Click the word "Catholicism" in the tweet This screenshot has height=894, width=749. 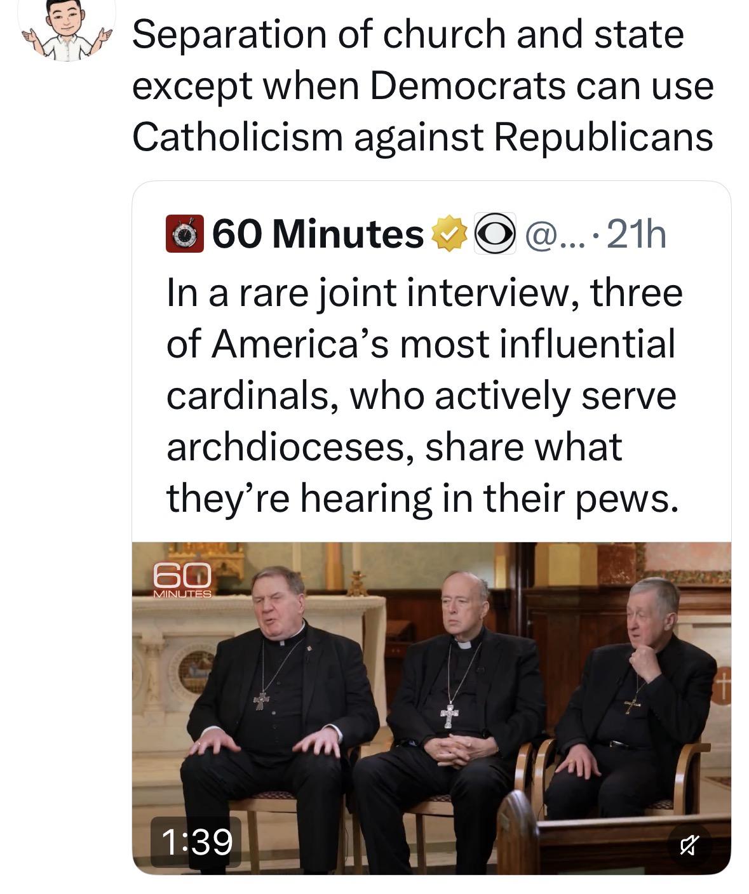(238, 137)
